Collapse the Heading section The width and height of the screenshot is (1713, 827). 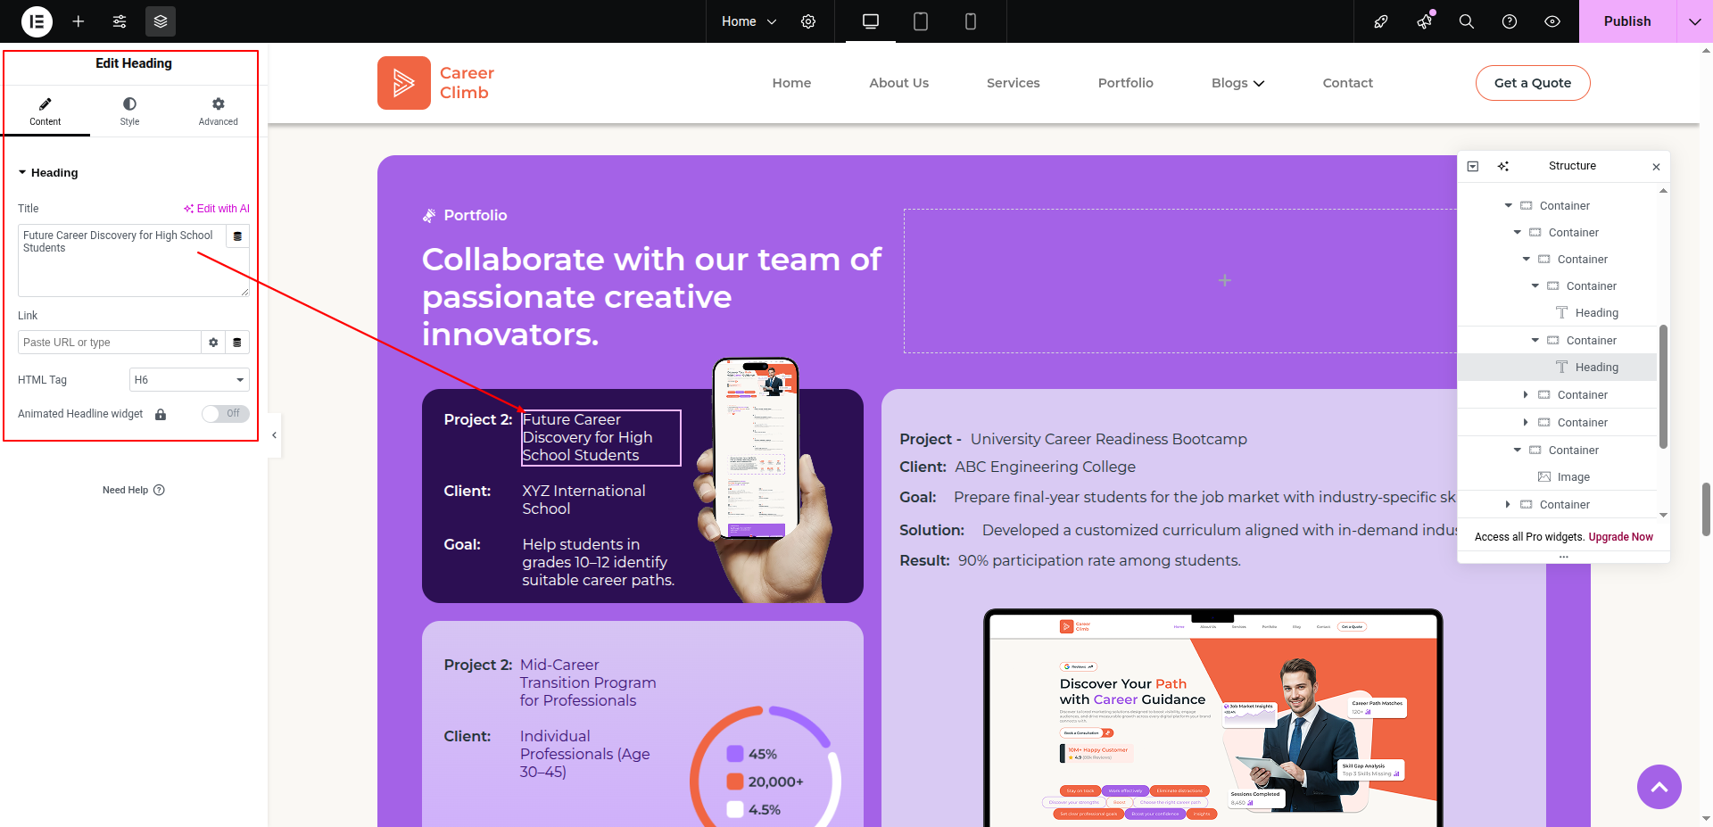click(48, 173)
